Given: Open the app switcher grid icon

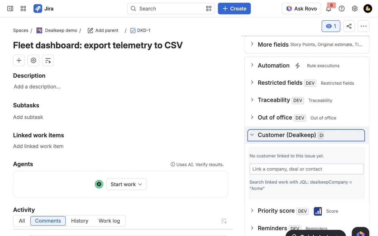Looking at the screenshot, I should click(23, 9).
